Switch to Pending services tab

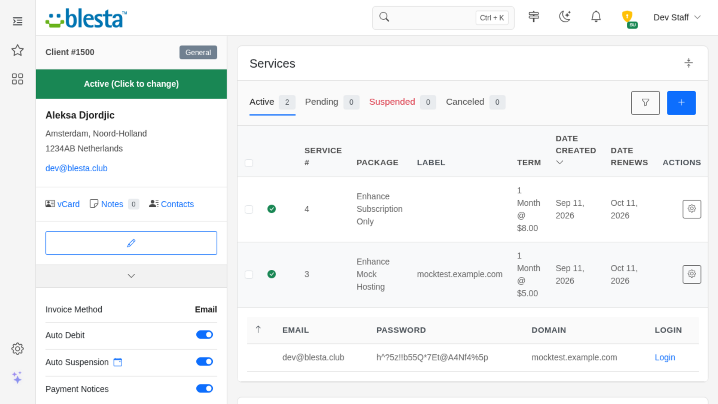click(332, 102)
